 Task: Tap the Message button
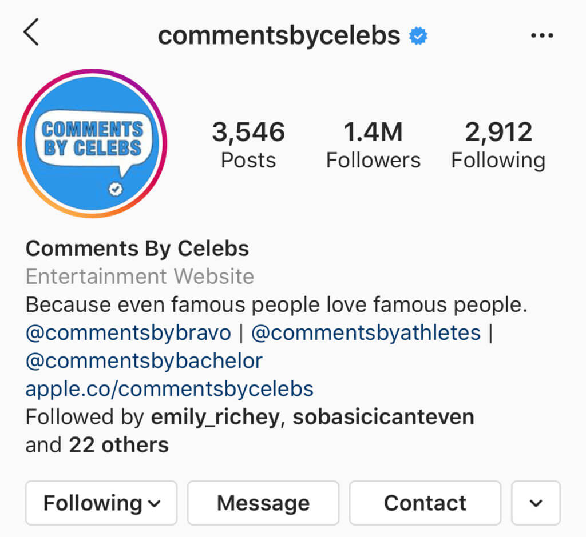tap(263, 503)
